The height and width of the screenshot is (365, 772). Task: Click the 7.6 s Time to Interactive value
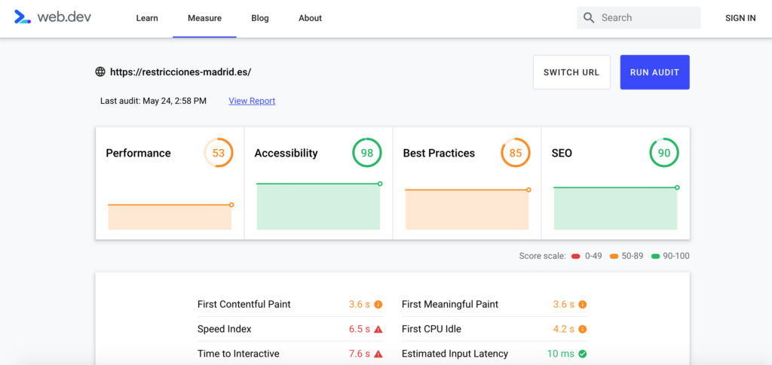360,354
